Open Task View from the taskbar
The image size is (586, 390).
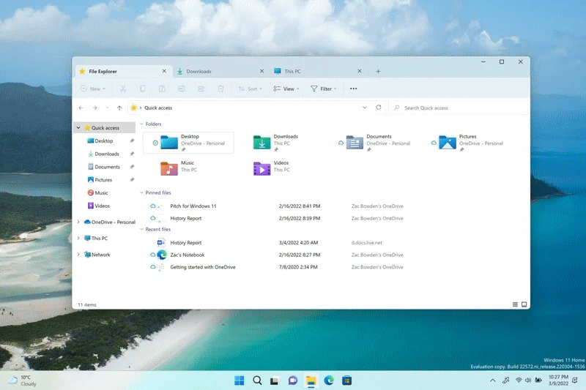(275, 380)
